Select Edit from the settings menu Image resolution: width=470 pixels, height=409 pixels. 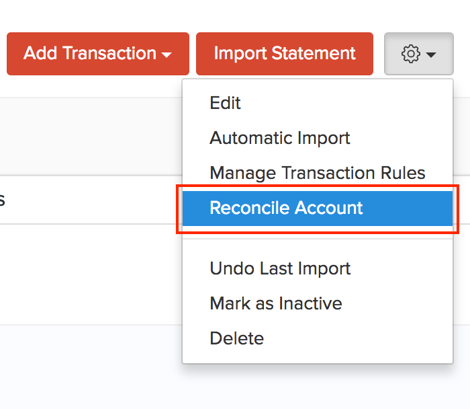pyautogui.click(x=225, y=103)
